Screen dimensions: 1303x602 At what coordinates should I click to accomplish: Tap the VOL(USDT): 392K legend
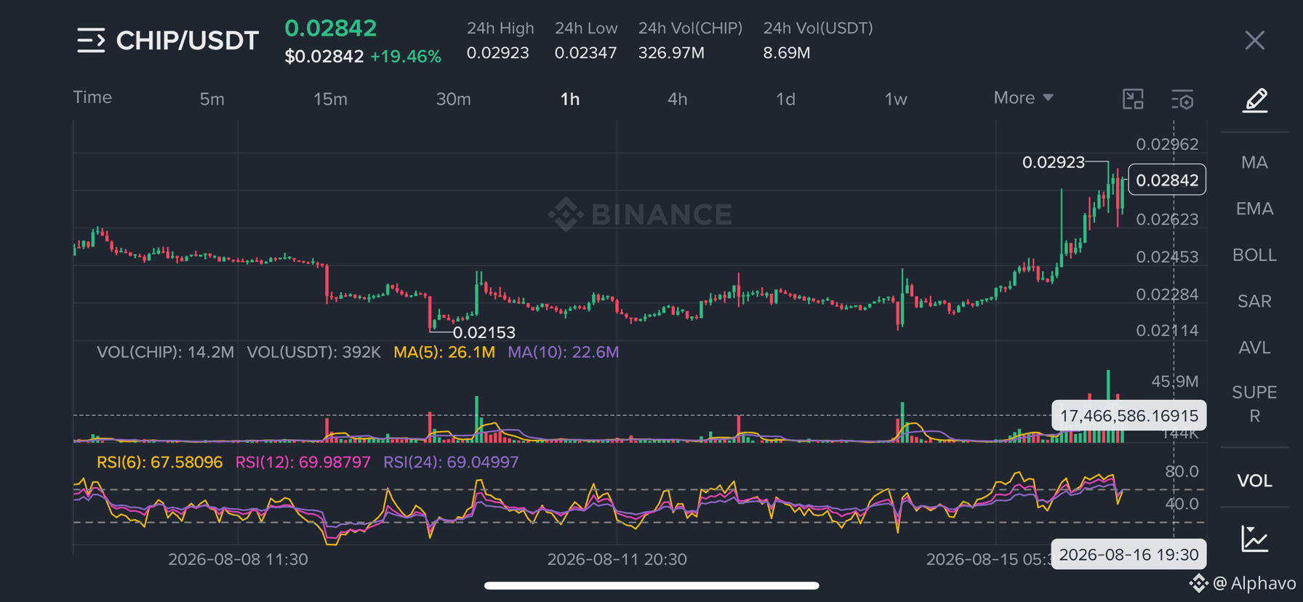pos(314,353)
